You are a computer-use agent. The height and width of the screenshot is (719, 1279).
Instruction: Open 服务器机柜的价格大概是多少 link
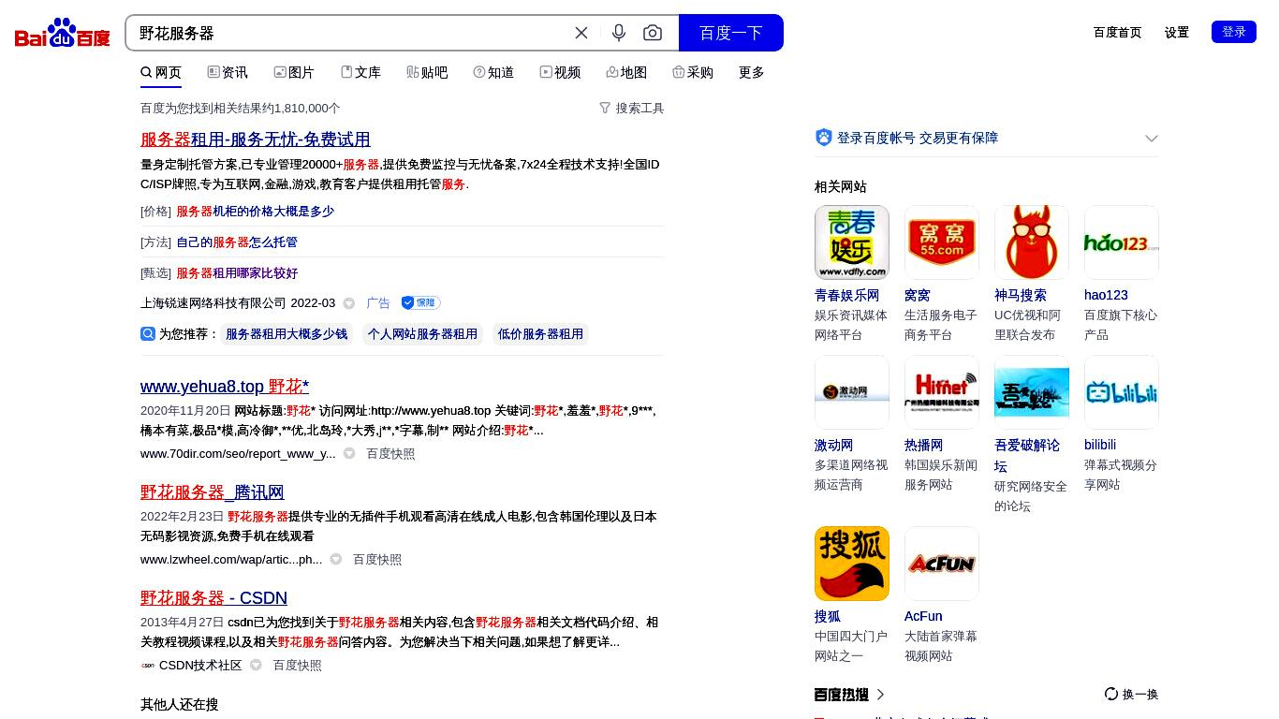tap(255, 212)
